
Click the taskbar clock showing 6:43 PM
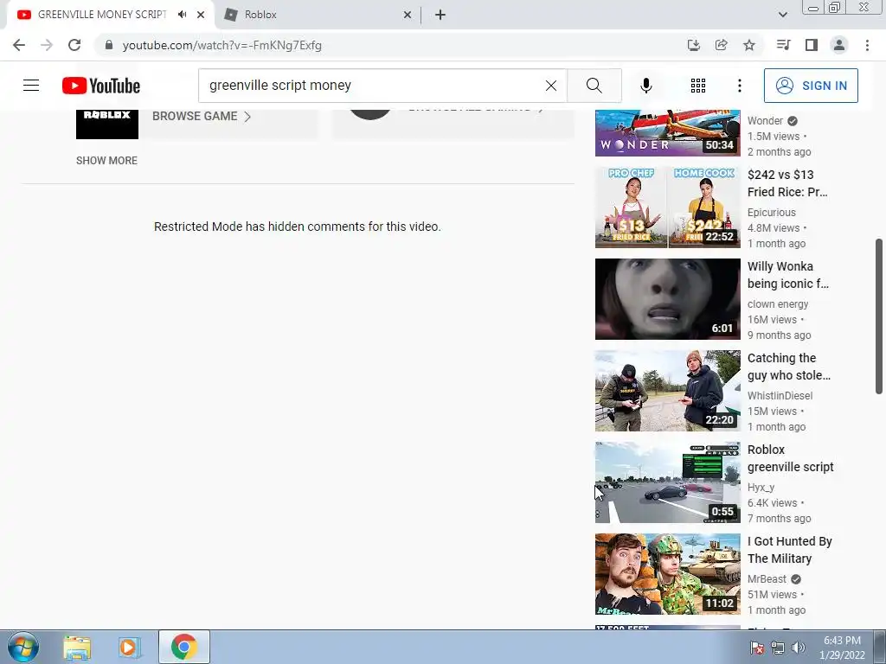(x=842, y=648)
